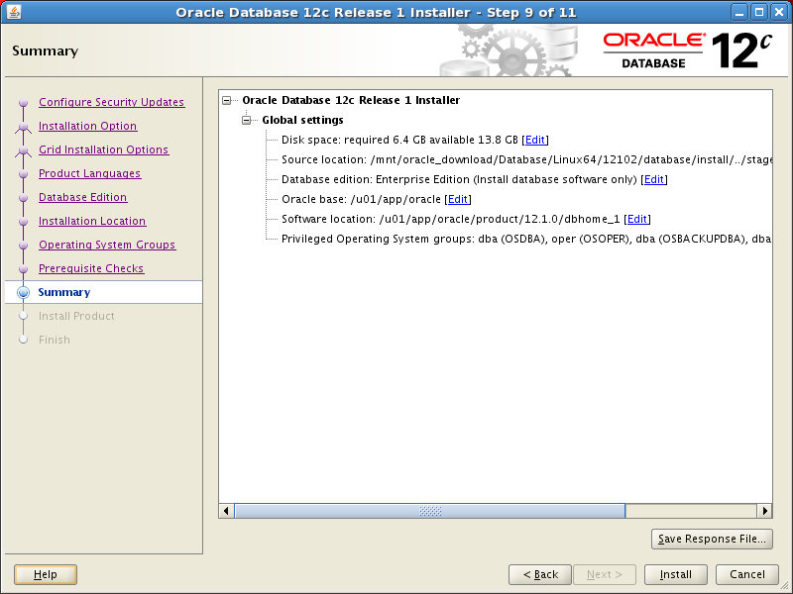Open the Installation Option step
Viewport: 793px width, 594px height.
click(x=87, y=126)
